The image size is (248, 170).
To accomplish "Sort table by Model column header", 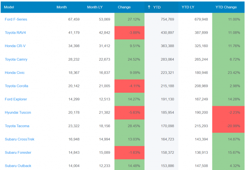I will click(9, 7).
